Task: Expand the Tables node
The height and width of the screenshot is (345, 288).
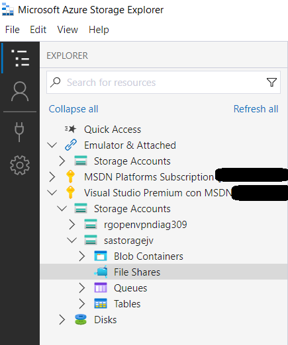Action: (x=82, y=303)
